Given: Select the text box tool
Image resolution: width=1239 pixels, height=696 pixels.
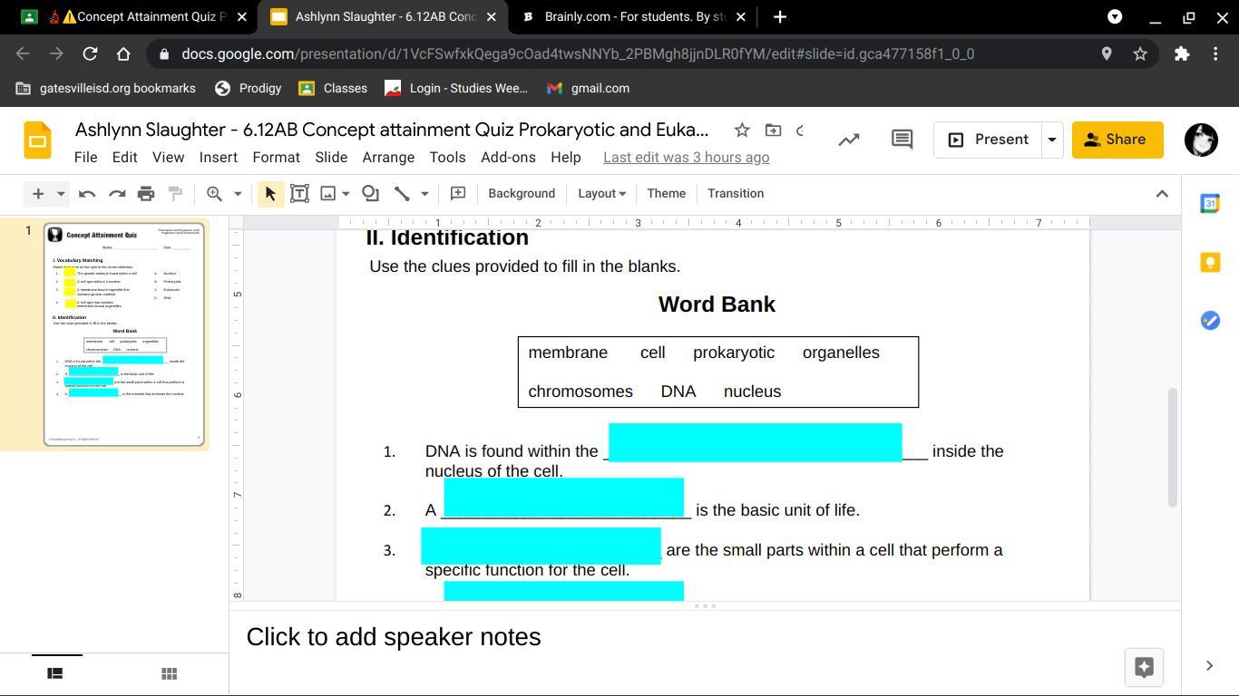Looking at the screenshot, I should click(299, 193).
